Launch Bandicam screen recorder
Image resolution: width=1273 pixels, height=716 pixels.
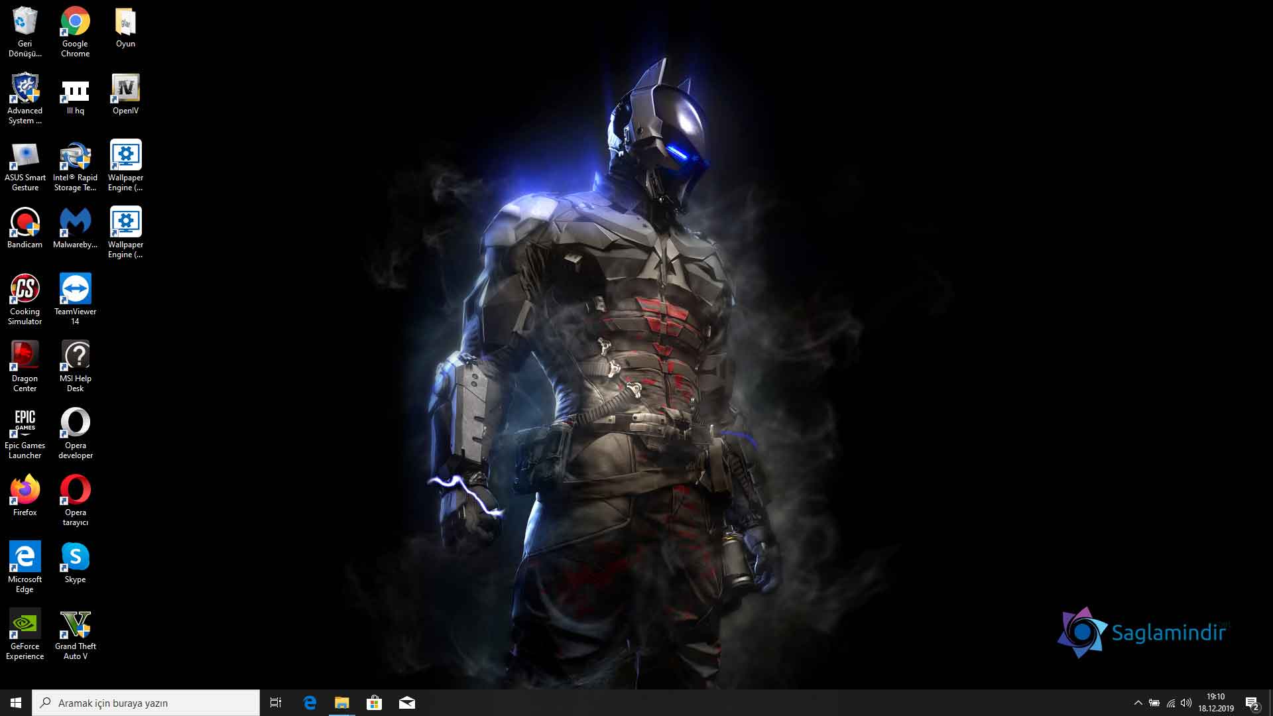point(25,221)
